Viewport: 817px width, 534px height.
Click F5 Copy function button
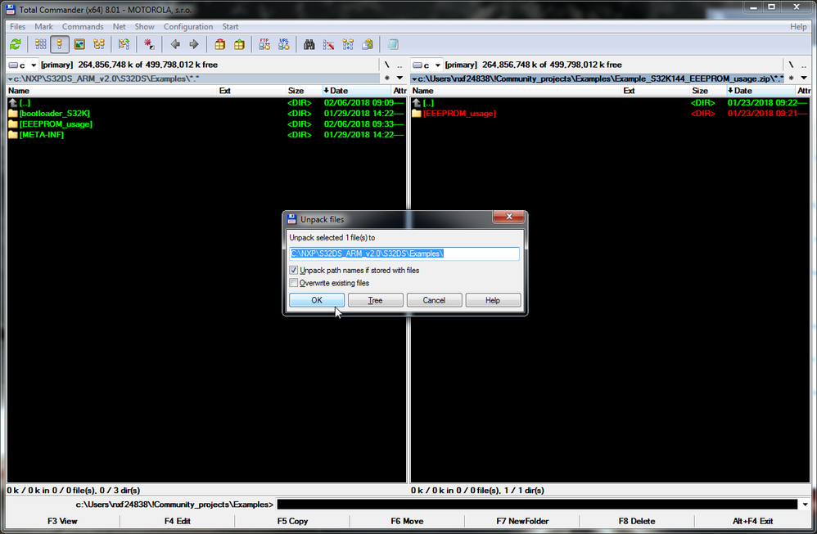[292, 521]
